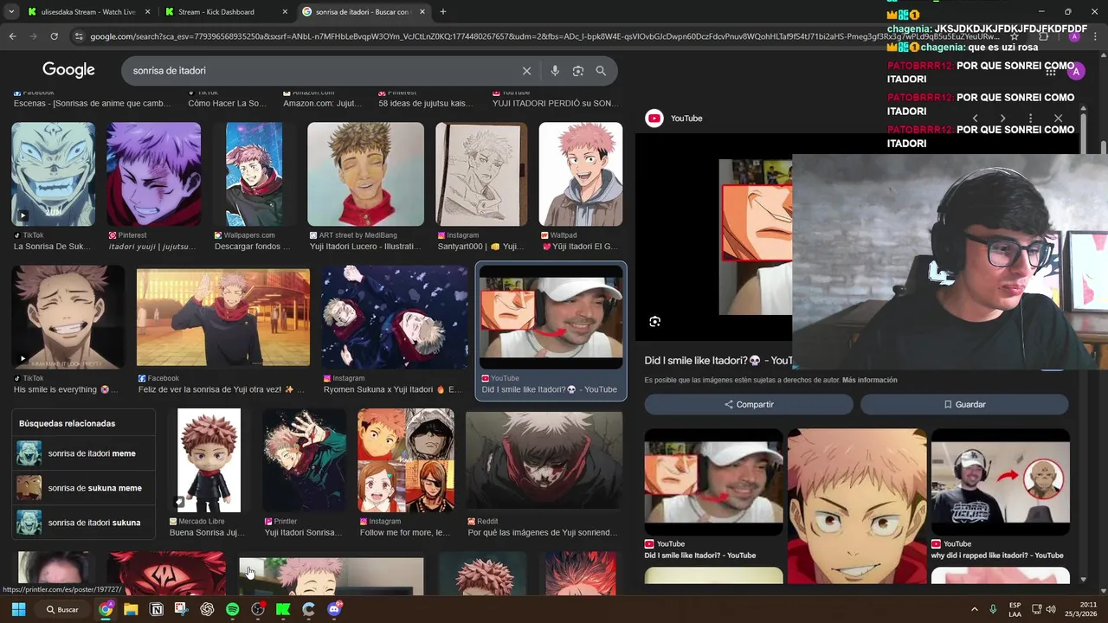The image size is (1108, 623).
Task: Select related search sonrisa de itadori sukuna
Action: tap(83, 523)
